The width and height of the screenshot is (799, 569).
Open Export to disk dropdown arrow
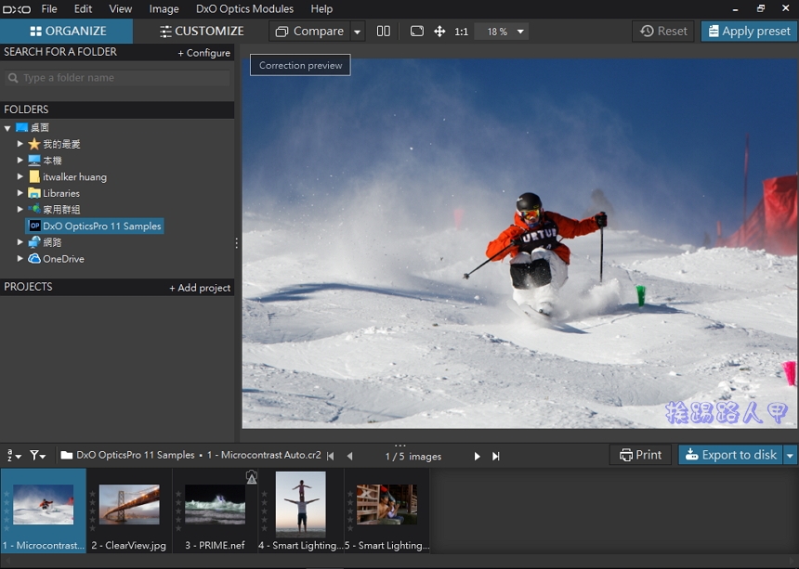[791, 455]
